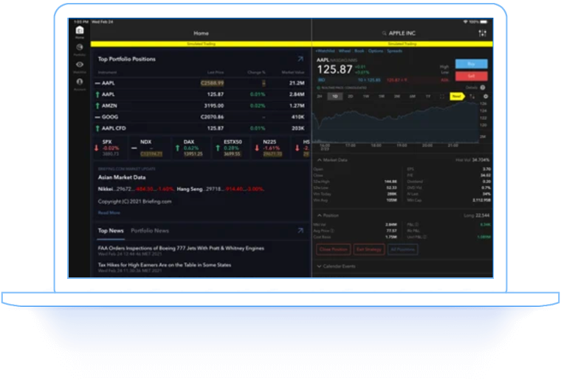Open the Tax Hikes for High Earners headline
The height and width of the screenshot is (380, 561).
click(165, 265)
